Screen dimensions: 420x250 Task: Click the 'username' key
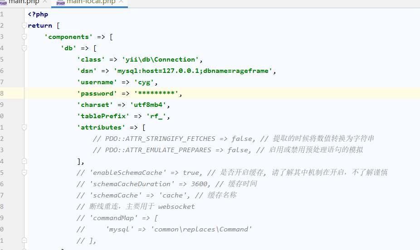pyautogui.click(x=97, y=82)
